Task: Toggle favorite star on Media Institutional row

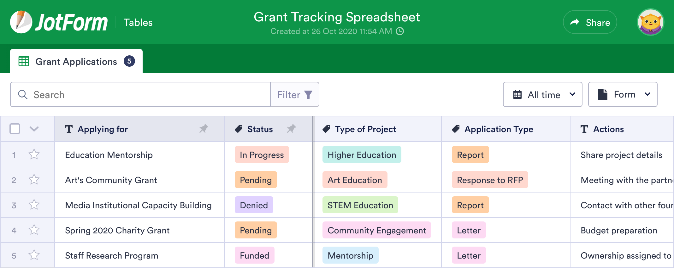Action: point(34,205)
